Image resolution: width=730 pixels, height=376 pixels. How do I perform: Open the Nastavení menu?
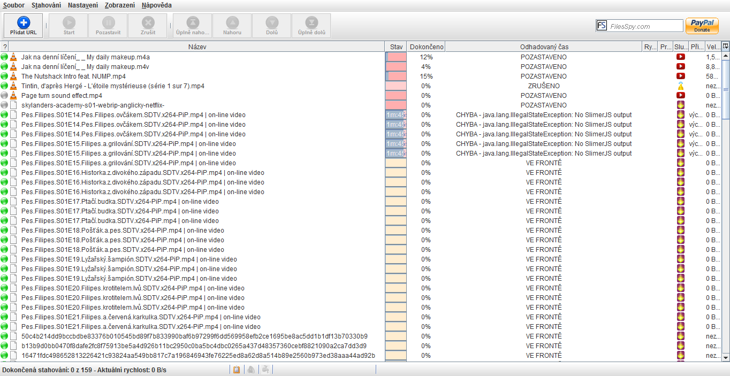point(83,5)
